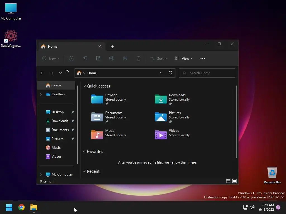This screenshot has width=286, height=214.
Task: Open the network icon in system tray
Action: 245,207
